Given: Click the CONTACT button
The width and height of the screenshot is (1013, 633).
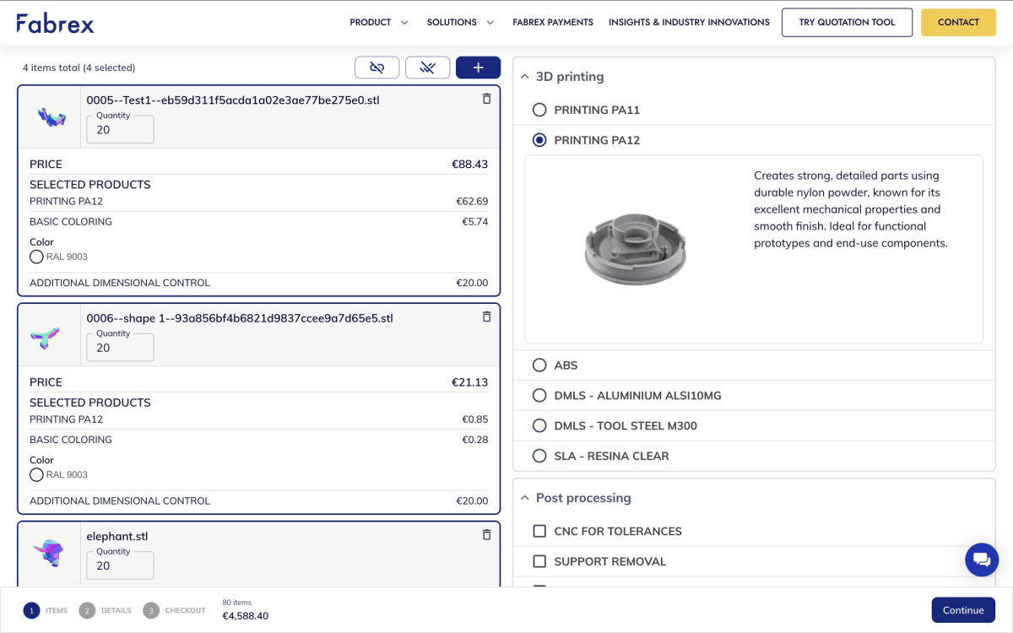Looking at the screenshot, I should [958, 23].
